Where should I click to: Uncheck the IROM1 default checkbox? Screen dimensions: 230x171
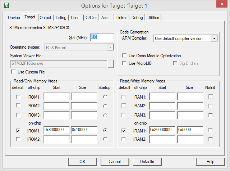point(18,131)
